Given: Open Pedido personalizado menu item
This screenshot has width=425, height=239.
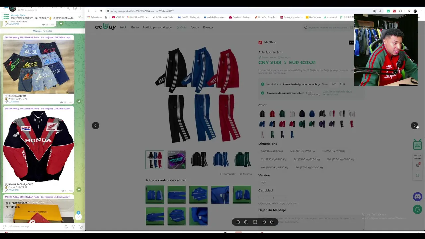Looking at the screenshot, I should [x=157, y=27].
